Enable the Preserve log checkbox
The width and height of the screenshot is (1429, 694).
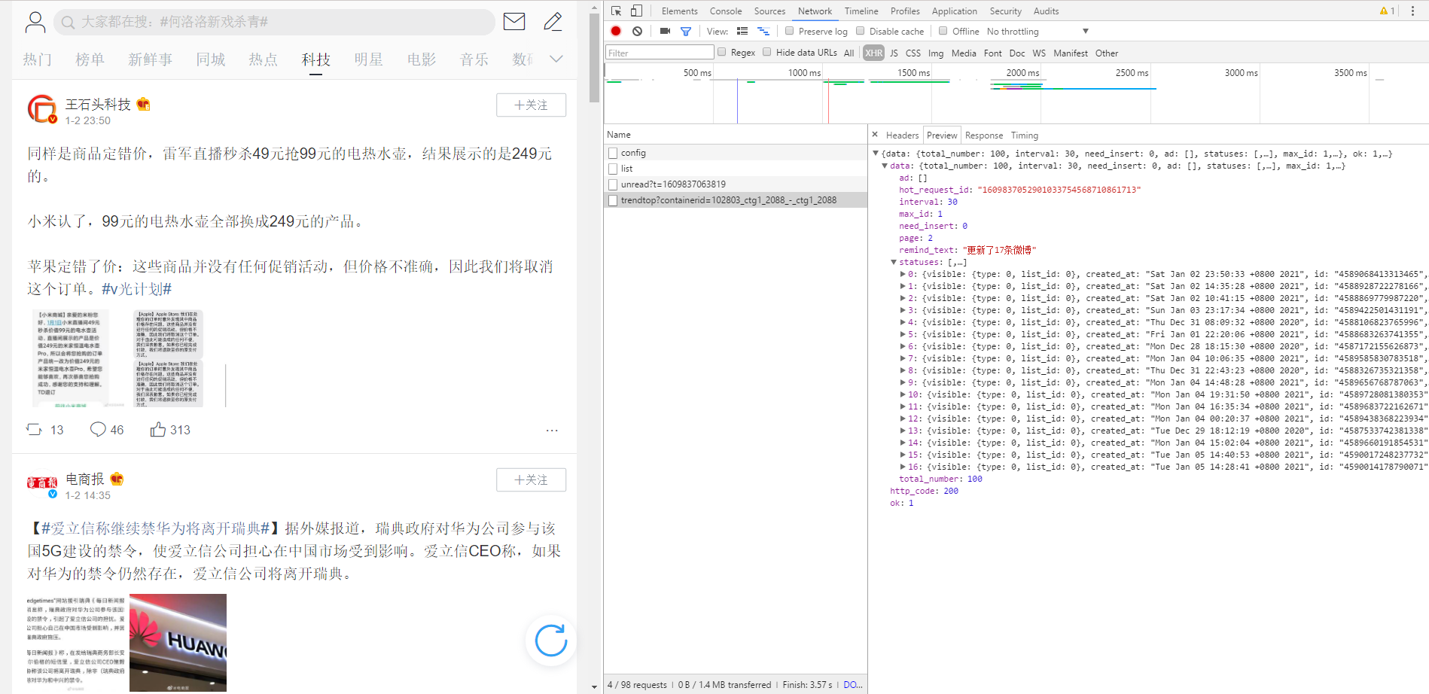[x=789, y=31]
